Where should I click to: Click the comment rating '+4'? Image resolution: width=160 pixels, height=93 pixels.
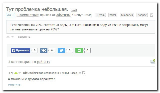[10, 73]
